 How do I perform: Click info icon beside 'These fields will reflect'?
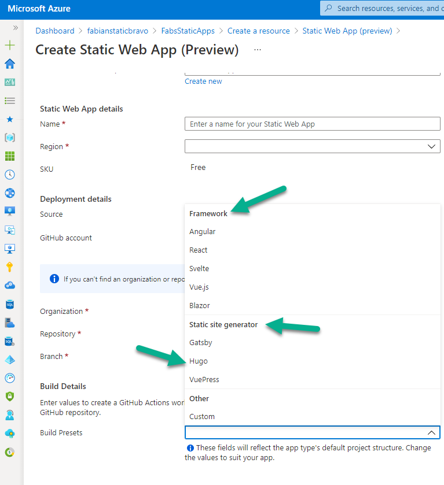(x=190, y=448)
